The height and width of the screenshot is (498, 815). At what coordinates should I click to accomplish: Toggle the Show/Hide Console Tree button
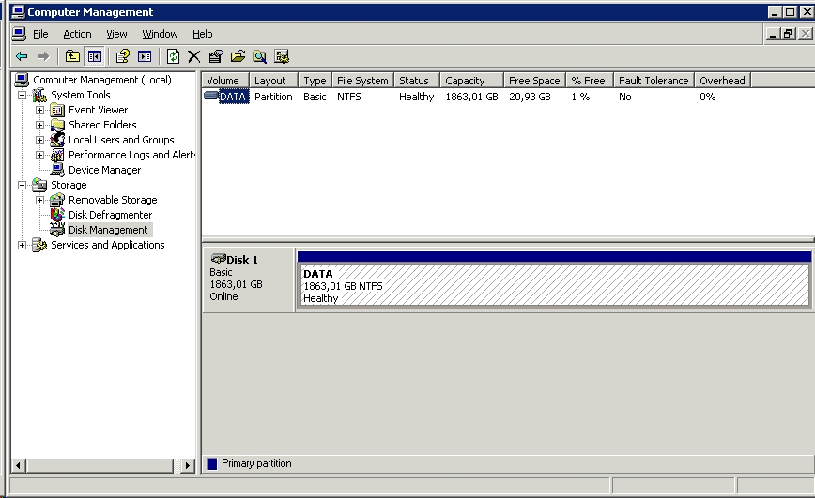[94, 56]
